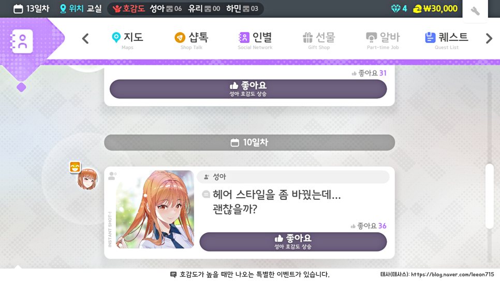Click the 호감도 affection heart icon
The width and height of the screenshot is (500, 281).
point(116,9)
